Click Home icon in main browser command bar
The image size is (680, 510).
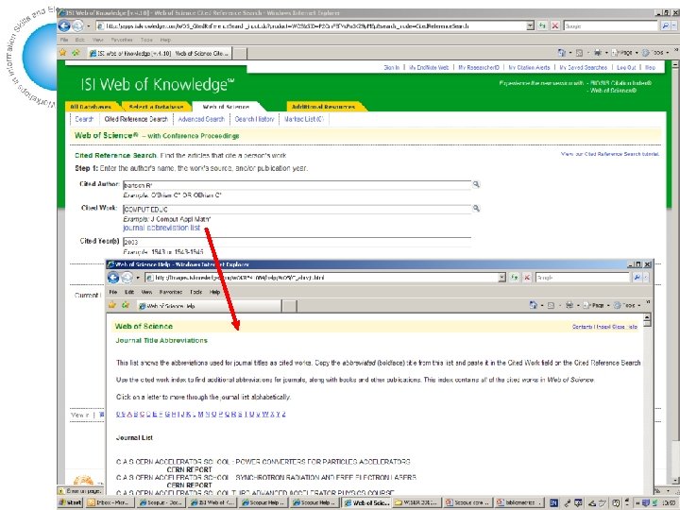point(562,53)
